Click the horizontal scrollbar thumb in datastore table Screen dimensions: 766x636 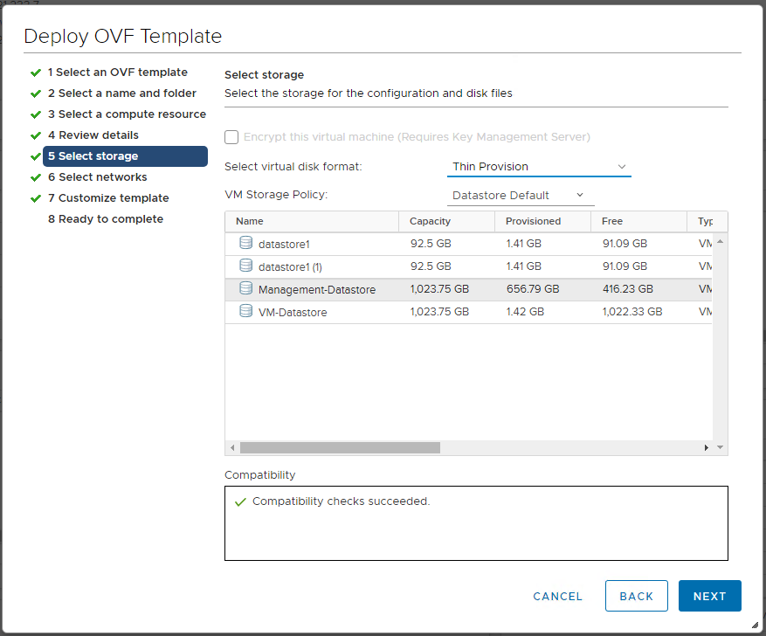click(x=340, y=447)
